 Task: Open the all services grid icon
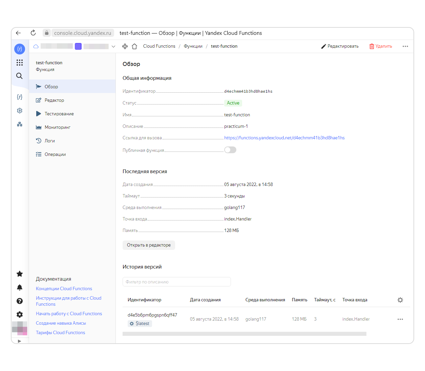[20, 63]
